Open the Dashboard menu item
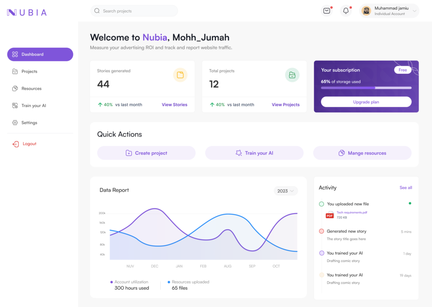 point(40,54)
